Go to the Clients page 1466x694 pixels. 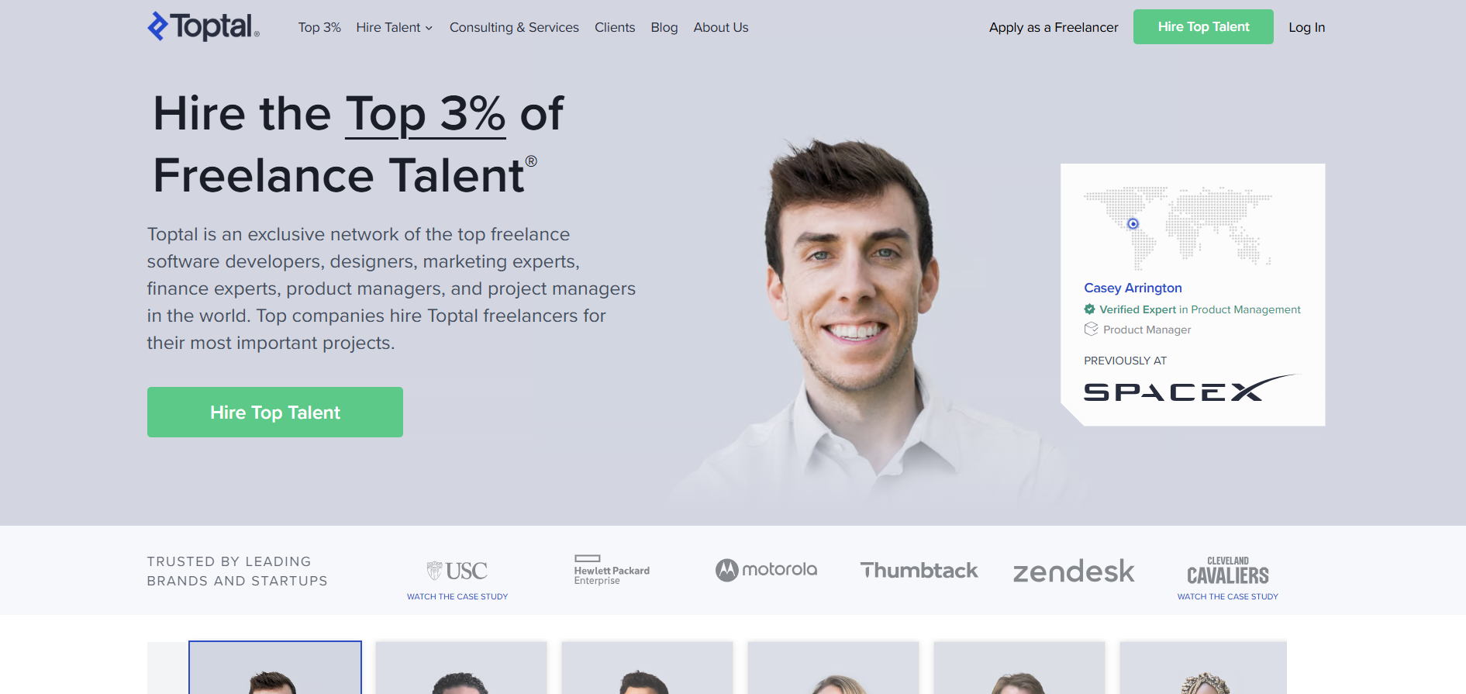[x=615, y=27]
